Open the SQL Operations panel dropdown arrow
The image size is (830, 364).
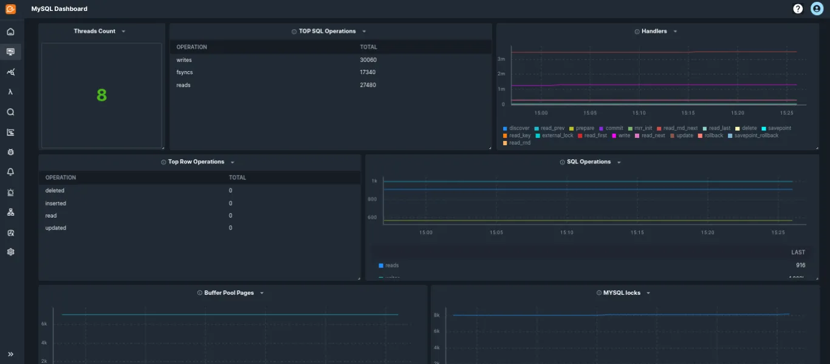tap(619, 162)
